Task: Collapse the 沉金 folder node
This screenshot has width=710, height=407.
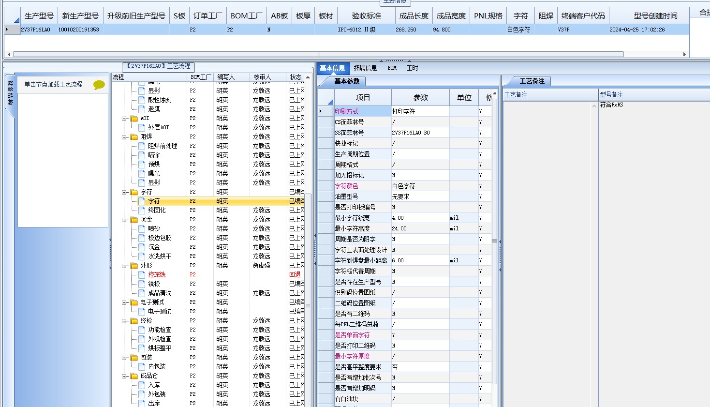Action: point(125,220)
